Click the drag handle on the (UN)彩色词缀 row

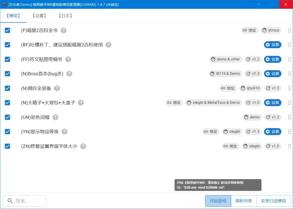pos(289,117)
